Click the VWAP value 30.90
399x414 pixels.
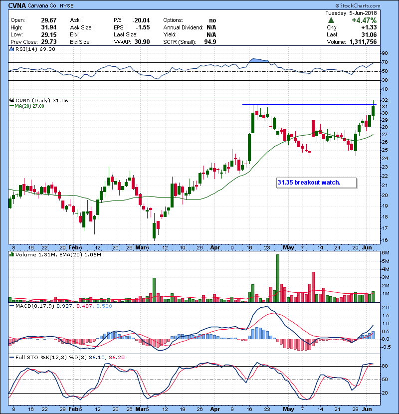[142, 42]
